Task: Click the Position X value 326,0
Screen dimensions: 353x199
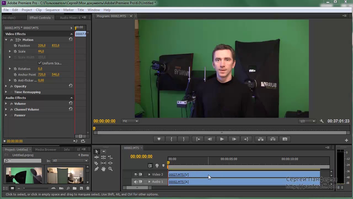Action: (x=42, y=46)
